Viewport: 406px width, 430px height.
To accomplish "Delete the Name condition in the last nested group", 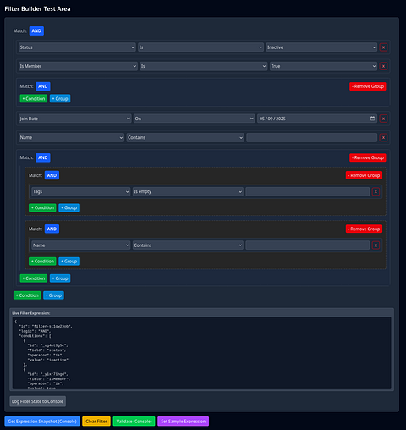I will (376, 245).
